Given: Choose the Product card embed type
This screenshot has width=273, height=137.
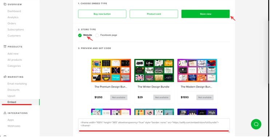Looking at the screenshot, I should 154,14.
